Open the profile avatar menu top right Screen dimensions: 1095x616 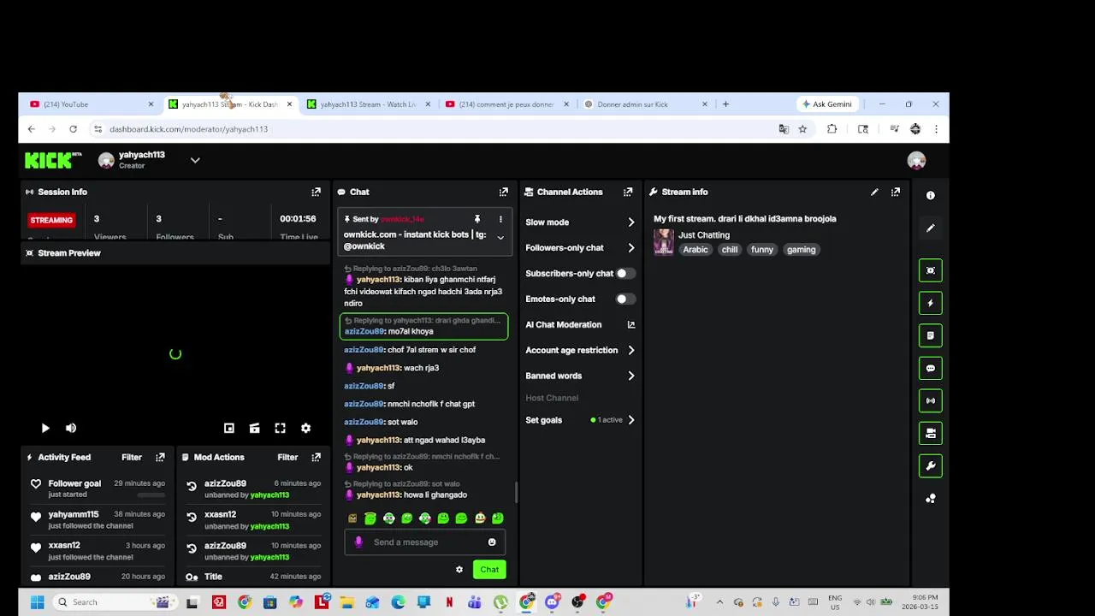point(916,160)
